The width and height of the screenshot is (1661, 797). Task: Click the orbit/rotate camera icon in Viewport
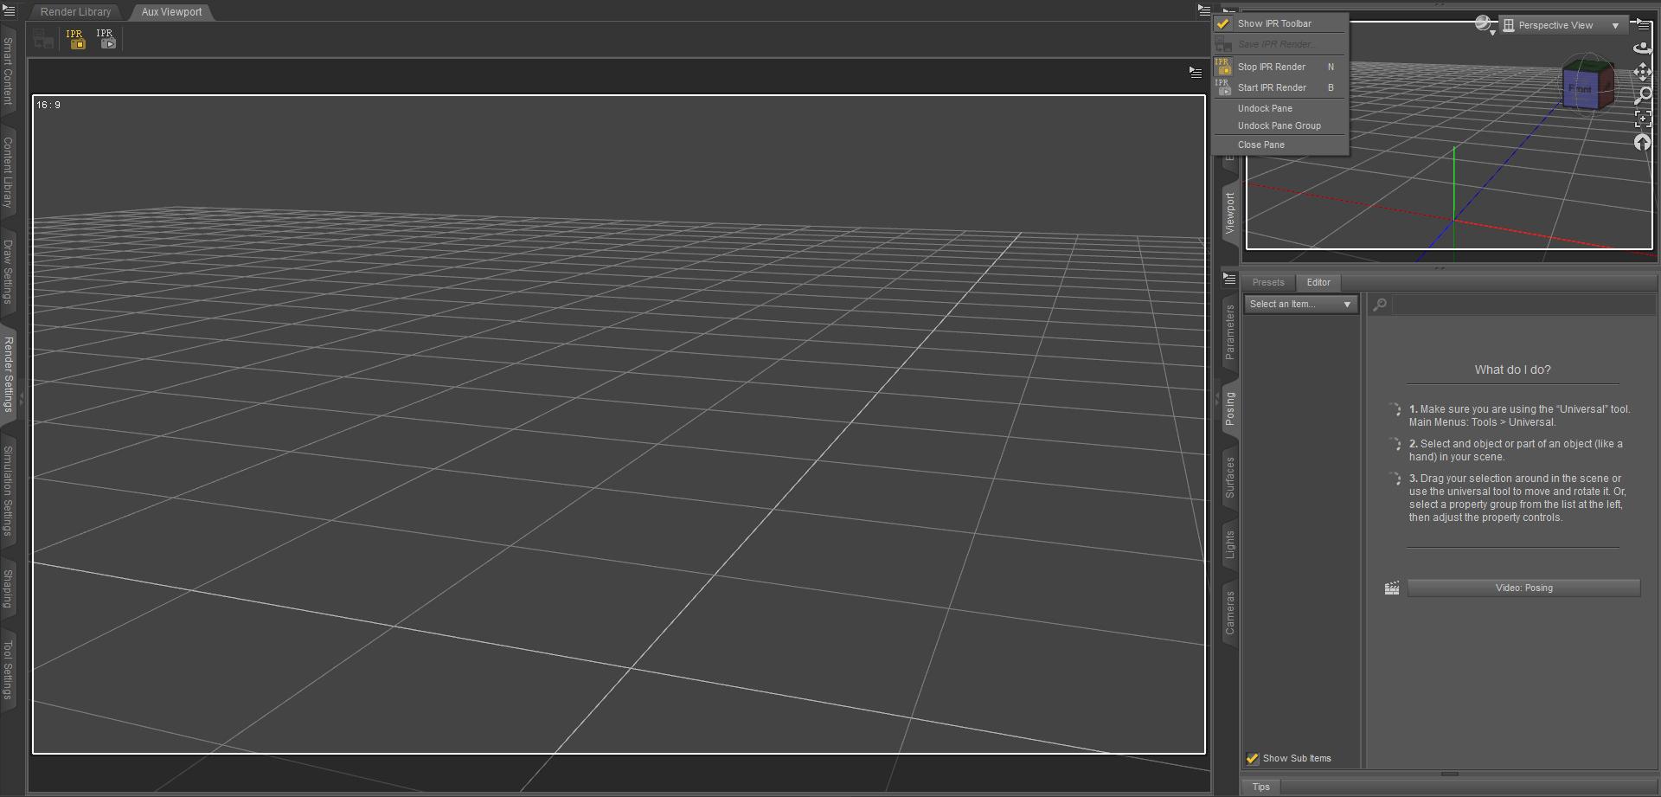coord(1642,48)
